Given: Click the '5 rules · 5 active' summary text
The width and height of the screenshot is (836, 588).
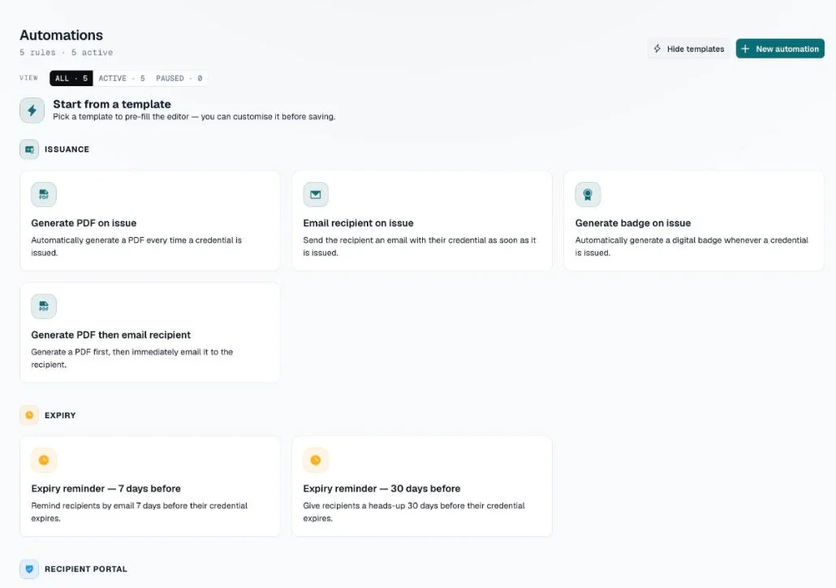Looking at the screenshot, I should [x=66, y=52].
